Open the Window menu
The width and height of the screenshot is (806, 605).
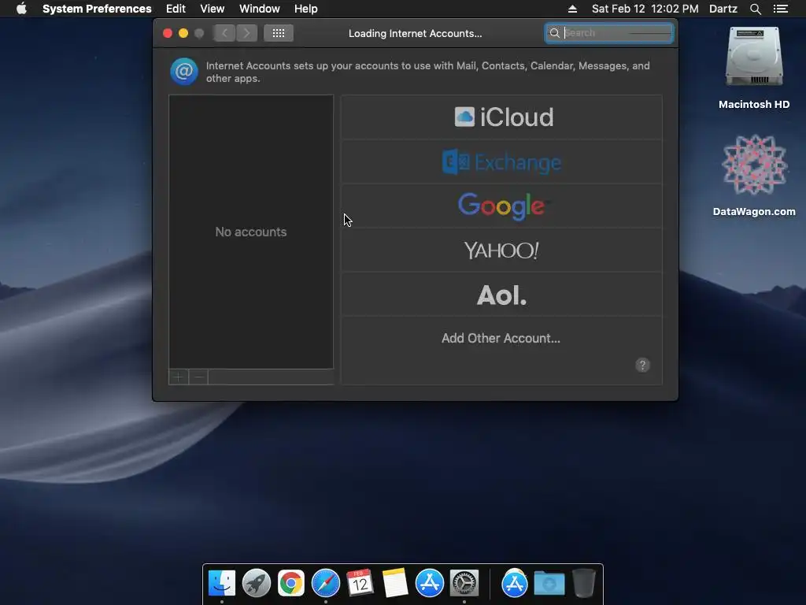pos(260,9)
